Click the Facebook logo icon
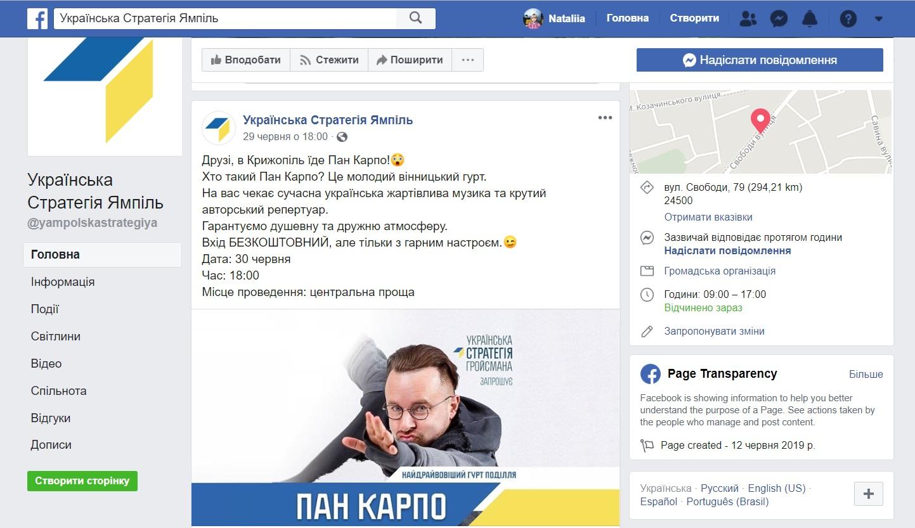This screenshot has height=528, width=915. pos(37,18)
